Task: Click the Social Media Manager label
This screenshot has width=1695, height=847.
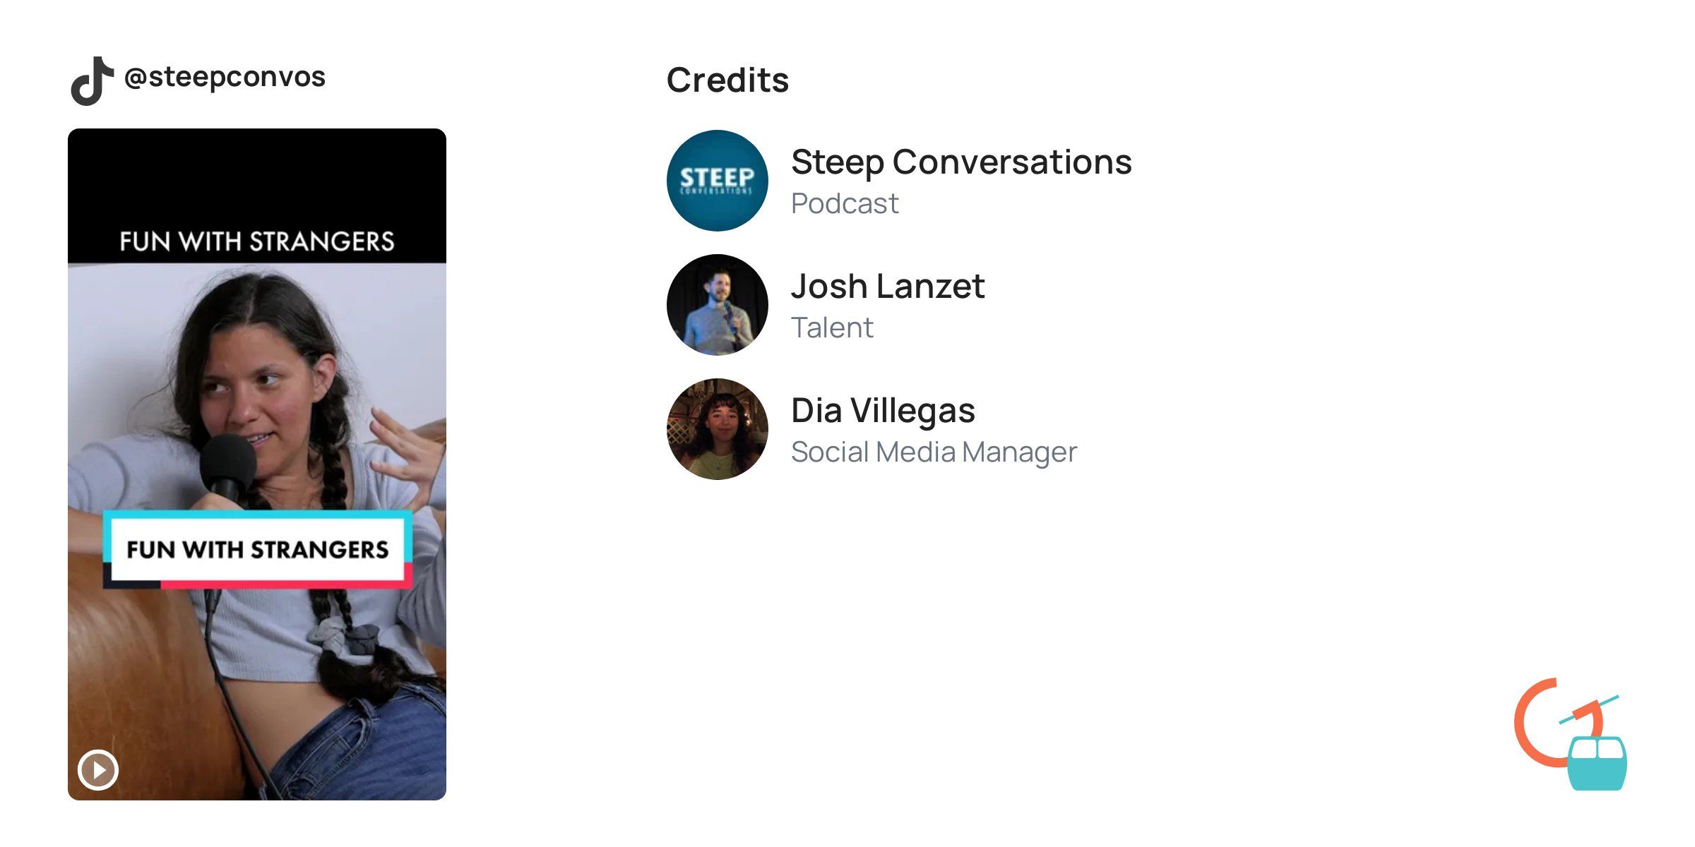Action: pyautogui.click(x=934, y=451)
